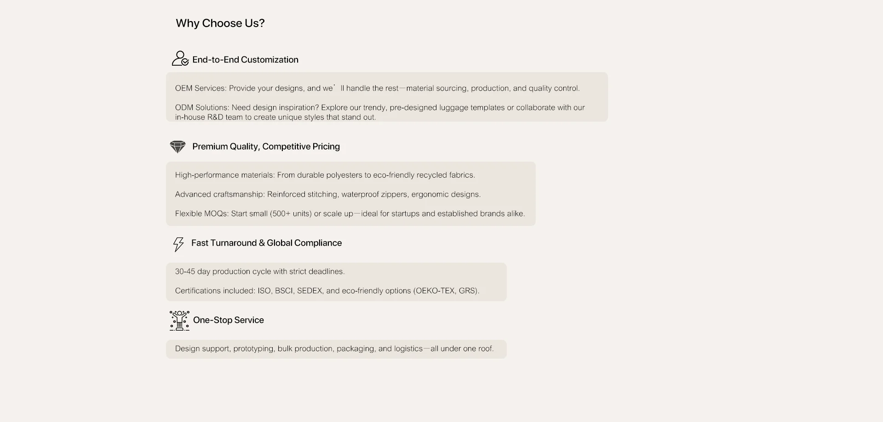Click the 'High-performance materials:' label
Image resolution: width=883 pixels, height=422 pixels.
point(224,175)
